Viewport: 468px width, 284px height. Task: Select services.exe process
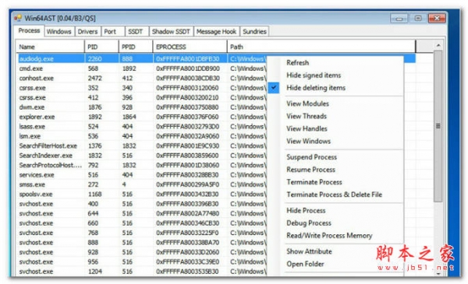click(142, 175)
